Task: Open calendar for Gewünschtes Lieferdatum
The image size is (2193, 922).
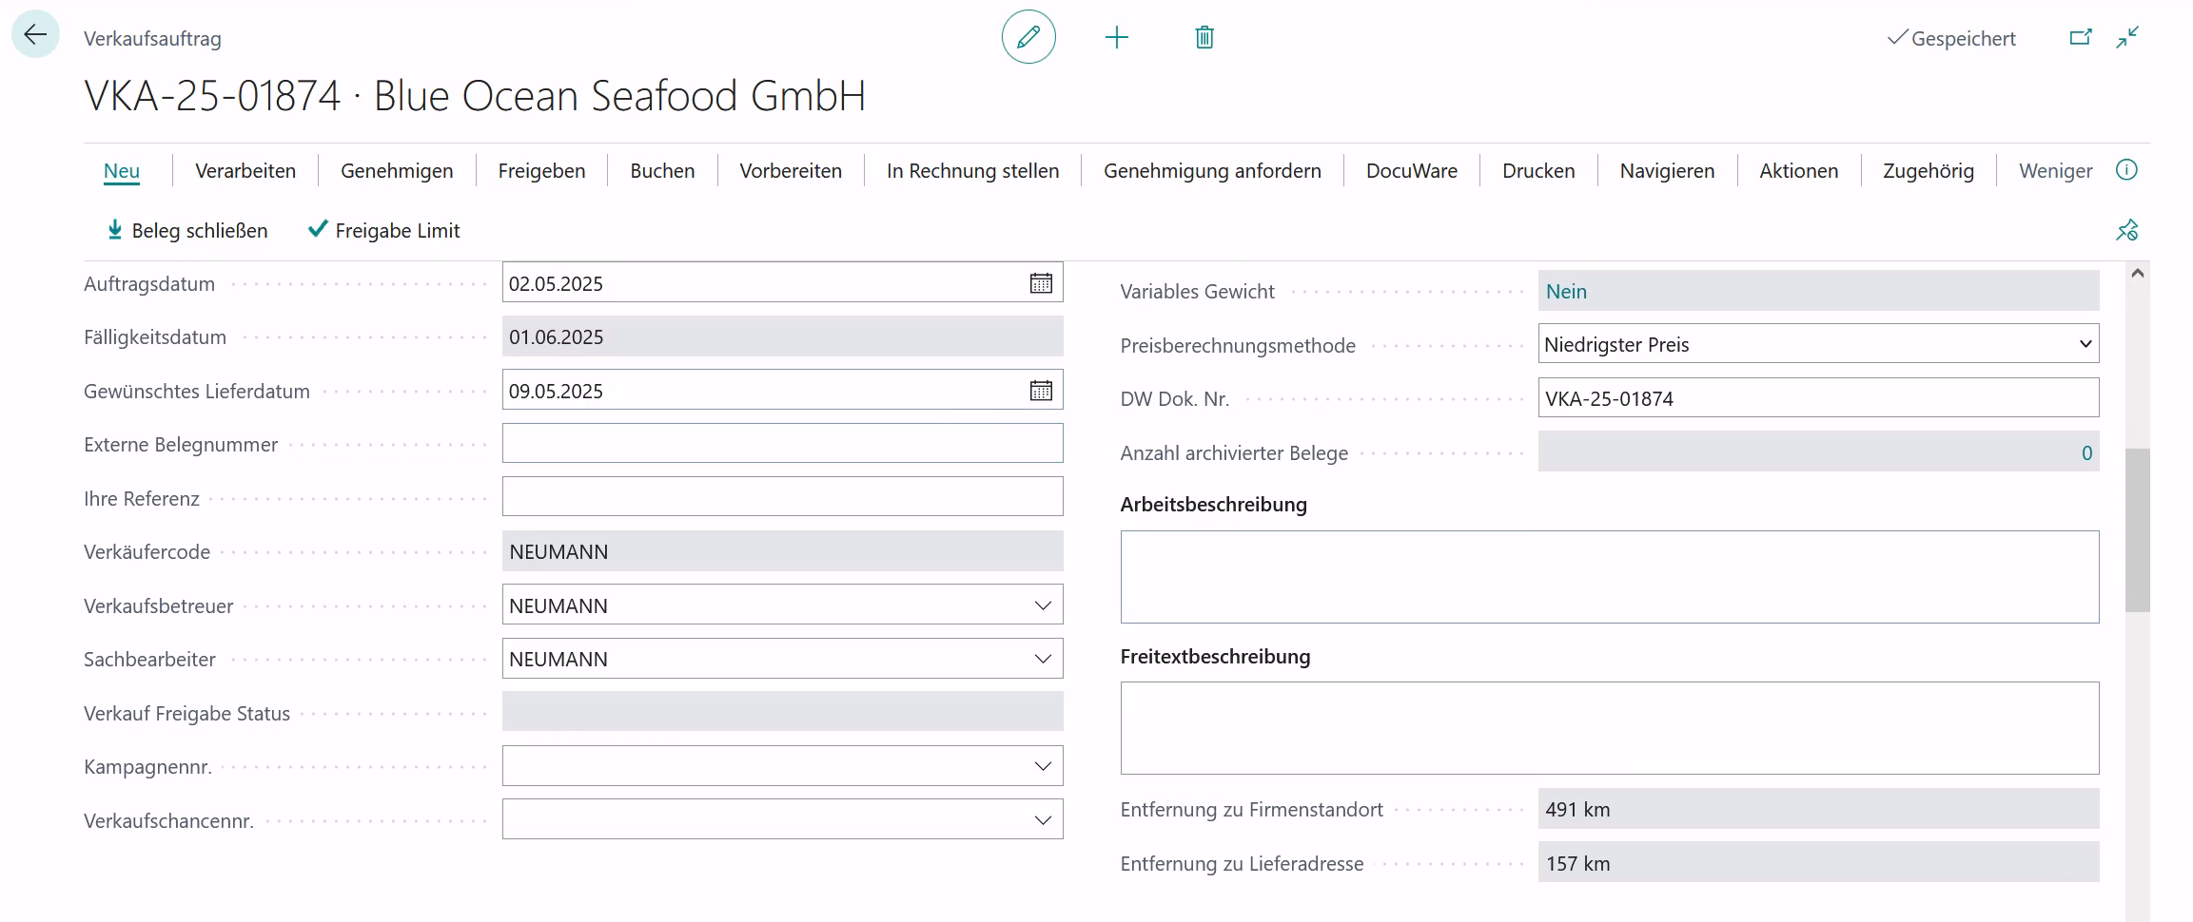Action: 1041,391
